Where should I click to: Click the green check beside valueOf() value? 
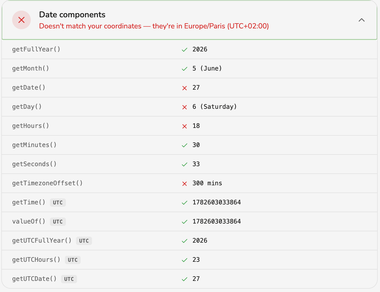coord(185,222)
